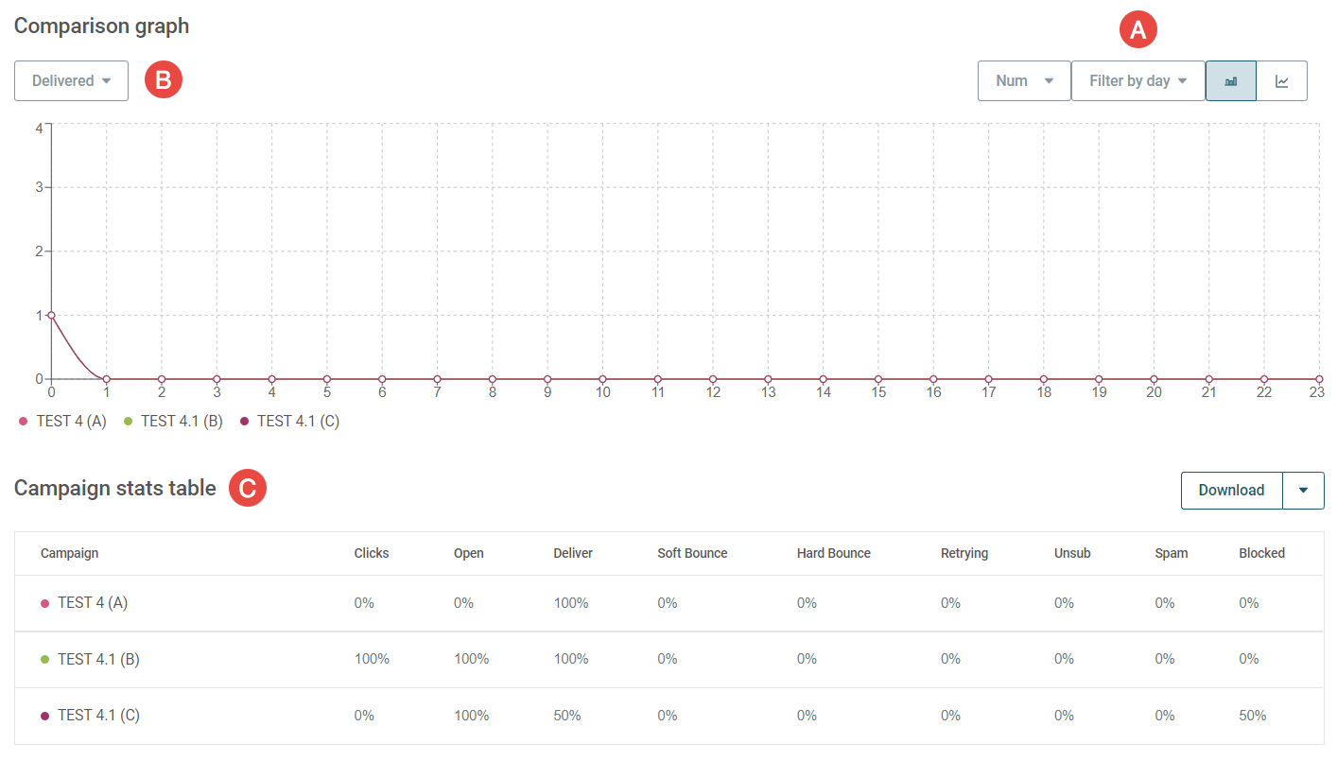Toggle TEST 4.1 (B) legend entry
The height and width of the screenshot is (761, 1337).
(x=173, y=422)
